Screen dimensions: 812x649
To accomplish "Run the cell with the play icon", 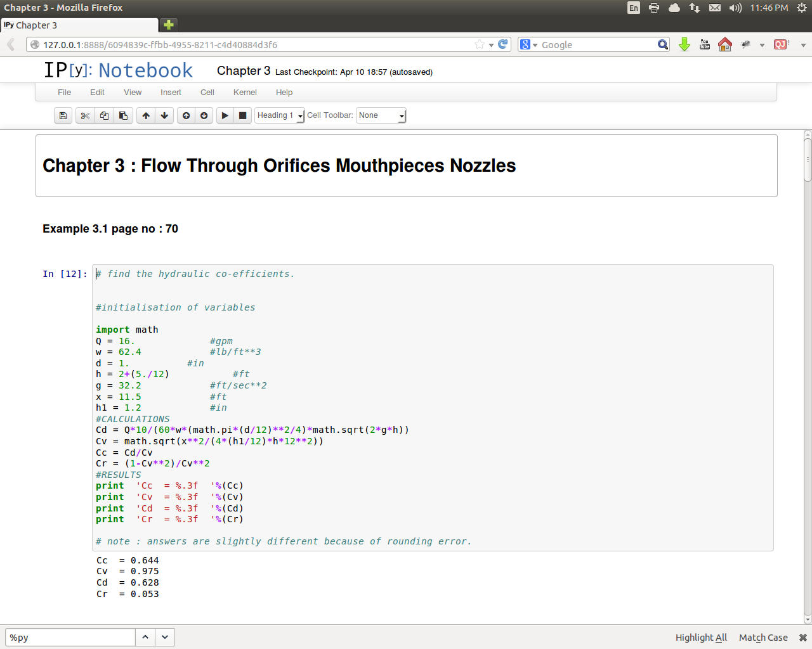I will 225,115.
